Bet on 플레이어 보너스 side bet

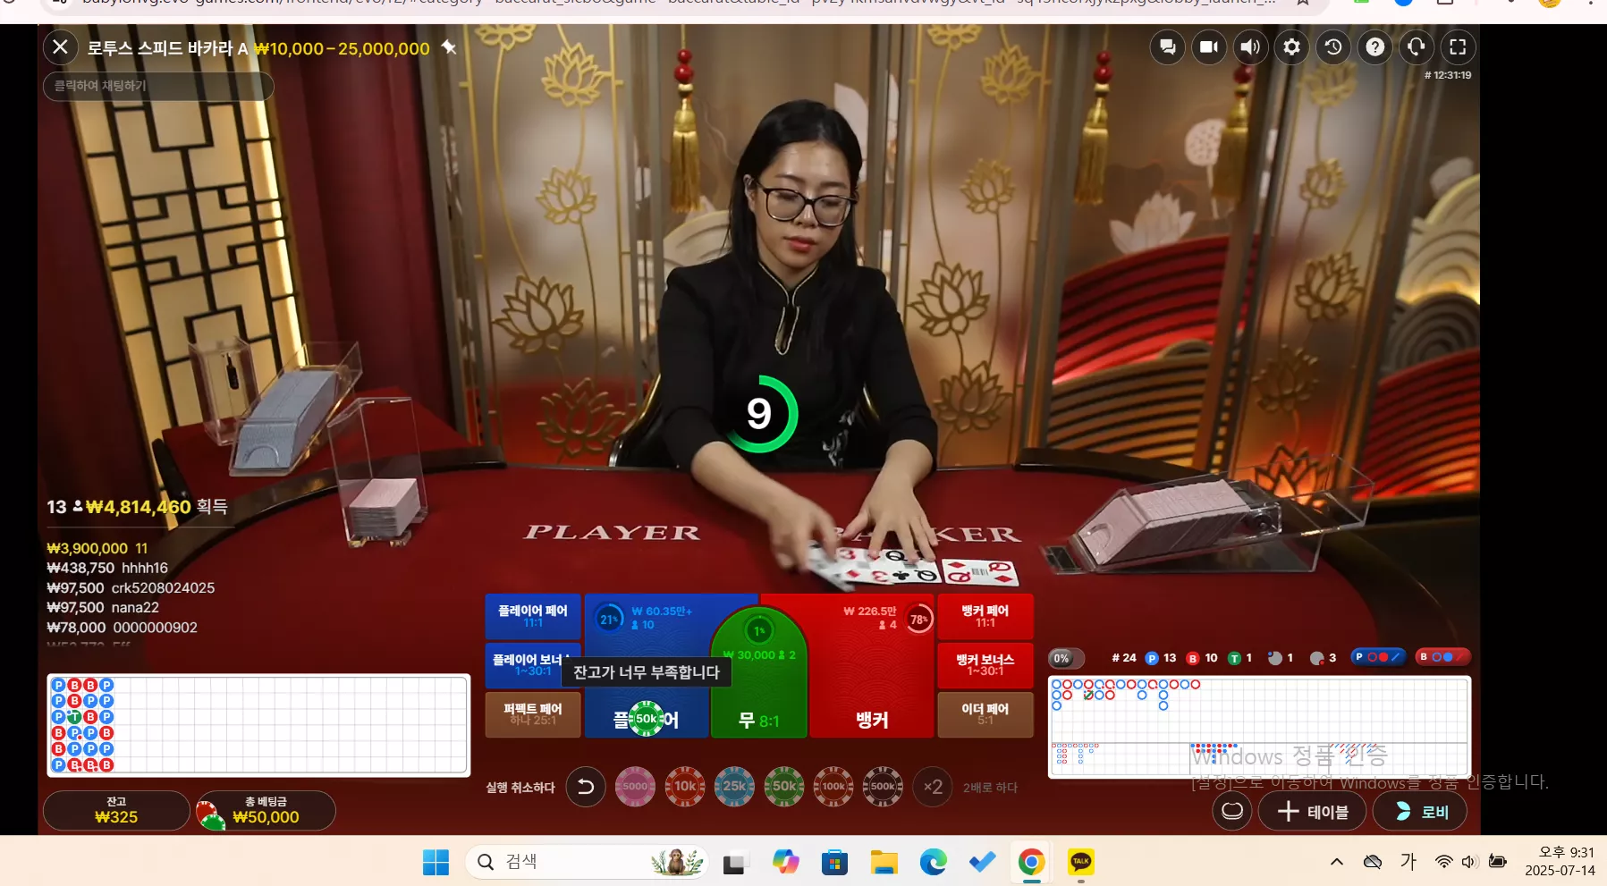[533, 665]
